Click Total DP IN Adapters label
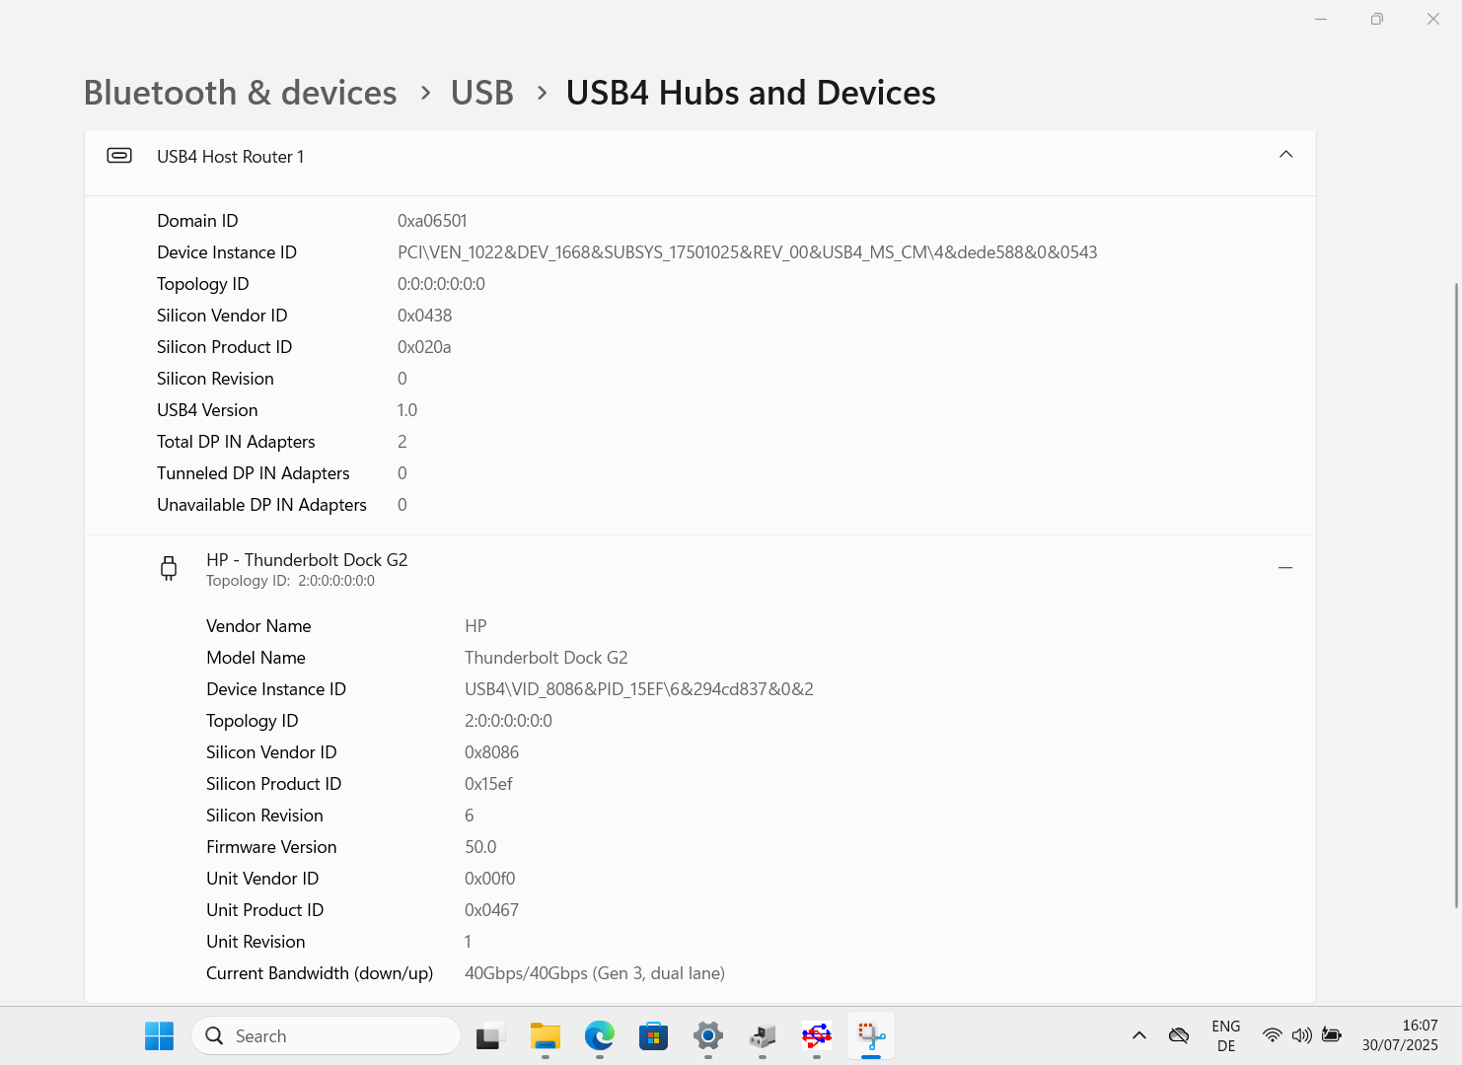The height and width of the screenshot is (1065, 1462). [x=236, y=442]
